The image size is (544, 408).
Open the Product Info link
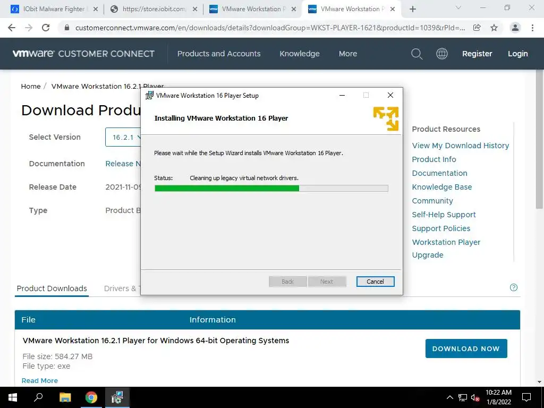tap(434, 159)
